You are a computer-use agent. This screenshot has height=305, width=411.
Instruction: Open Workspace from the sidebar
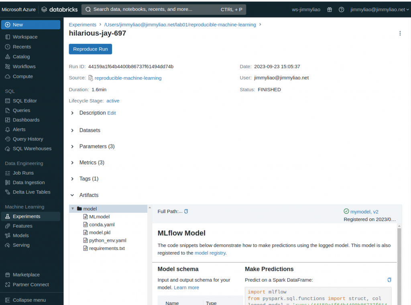25,37
